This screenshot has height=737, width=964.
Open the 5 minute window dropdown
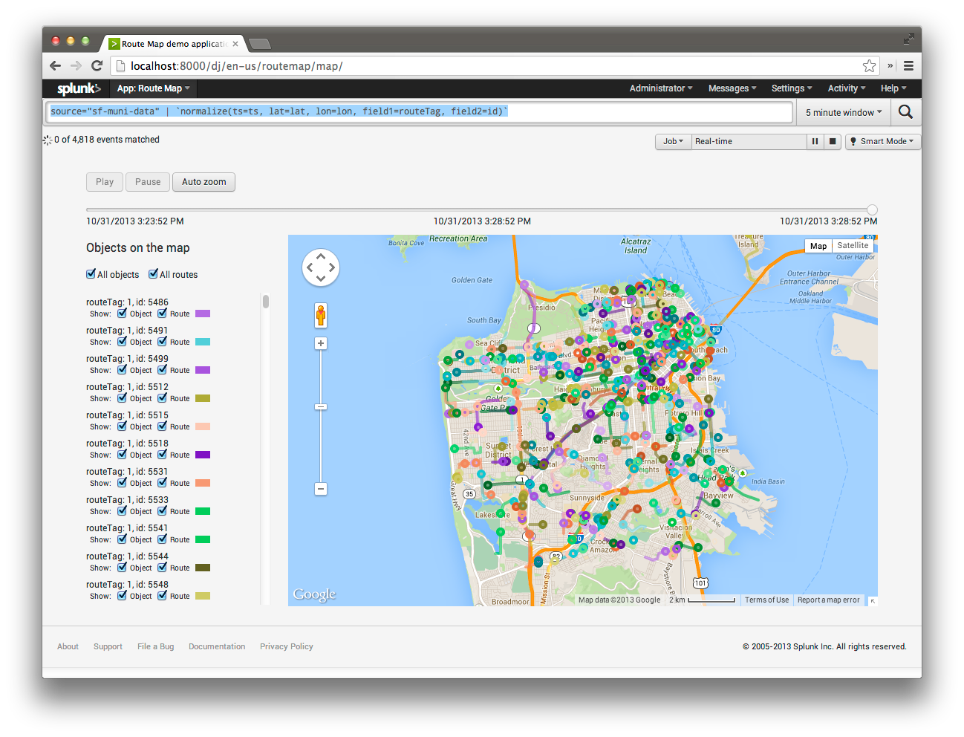[844, 113]
